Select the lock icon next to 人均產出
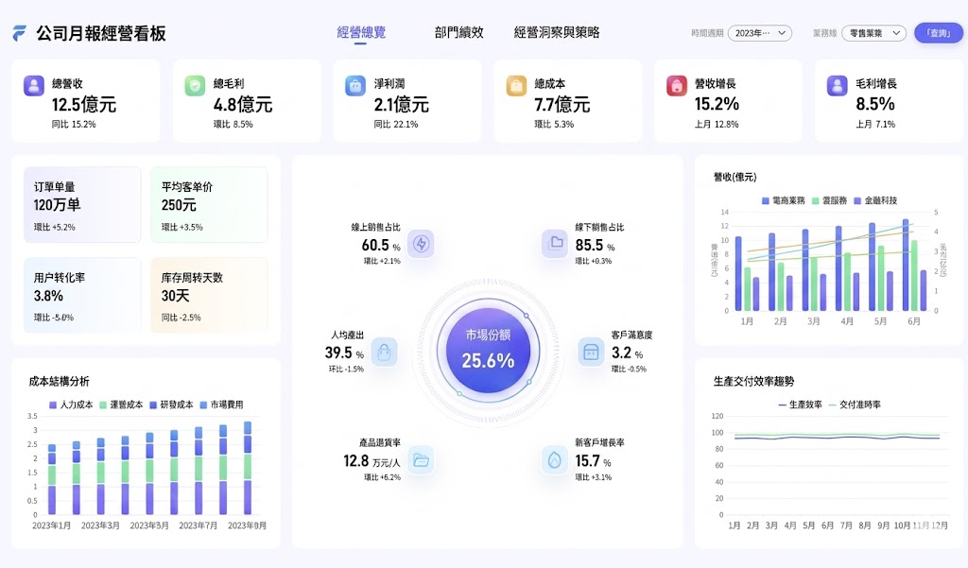This screenshot has height=568, width=968. (386, 350)
